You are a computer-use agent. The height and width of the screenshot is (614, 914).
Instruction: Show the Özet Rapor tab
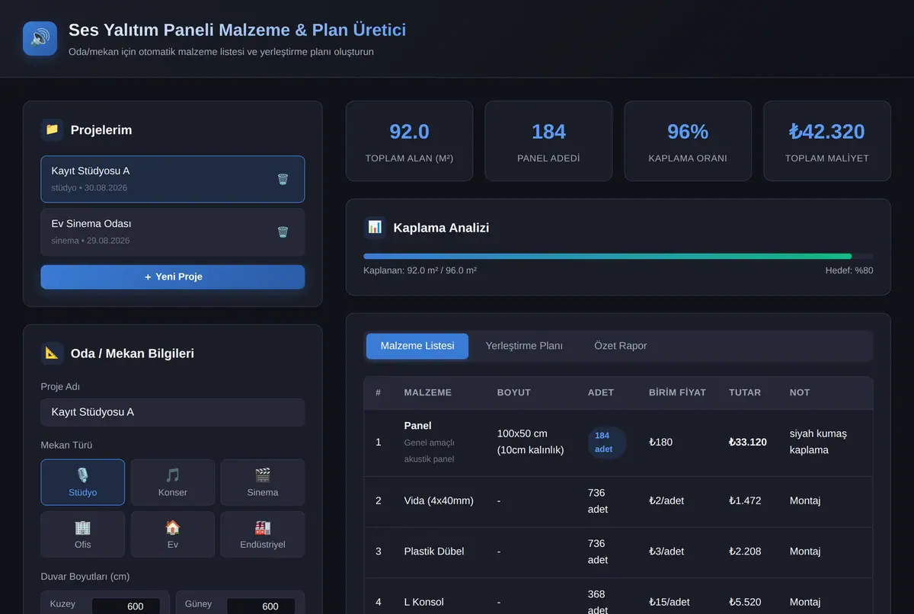click(x=621, y=346)
